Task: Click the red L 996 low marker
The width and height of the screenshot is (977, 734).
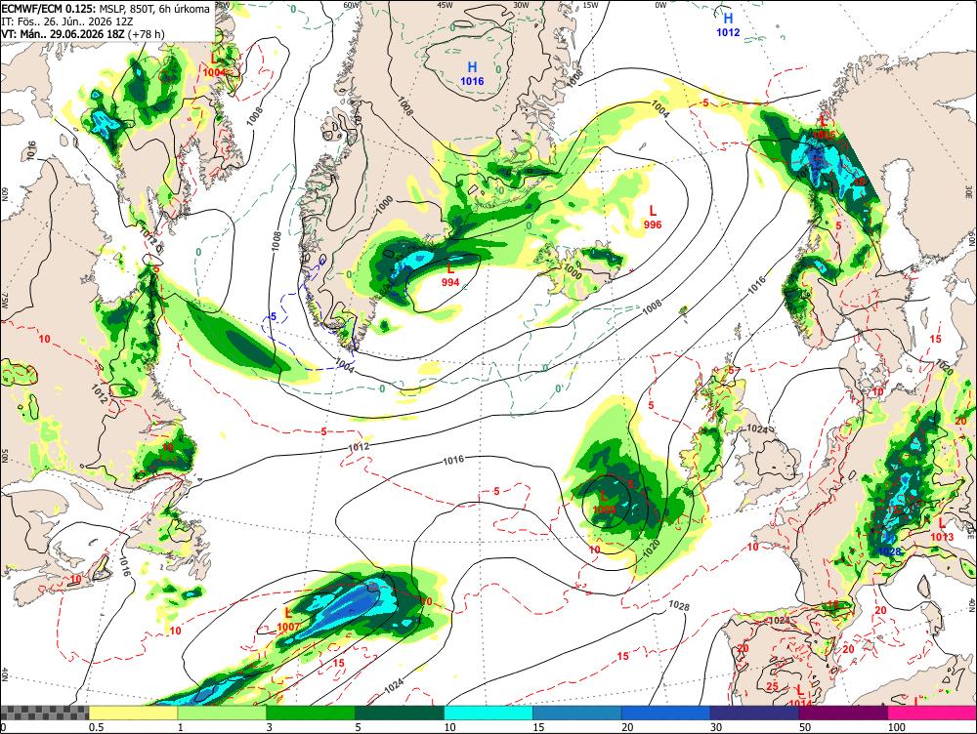Action: click(x=653, y=218)
